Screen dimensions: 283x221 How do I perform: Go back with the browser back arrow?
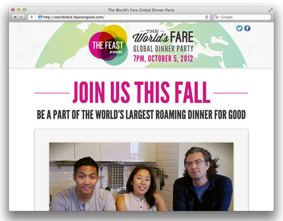[x=15, y=17]
